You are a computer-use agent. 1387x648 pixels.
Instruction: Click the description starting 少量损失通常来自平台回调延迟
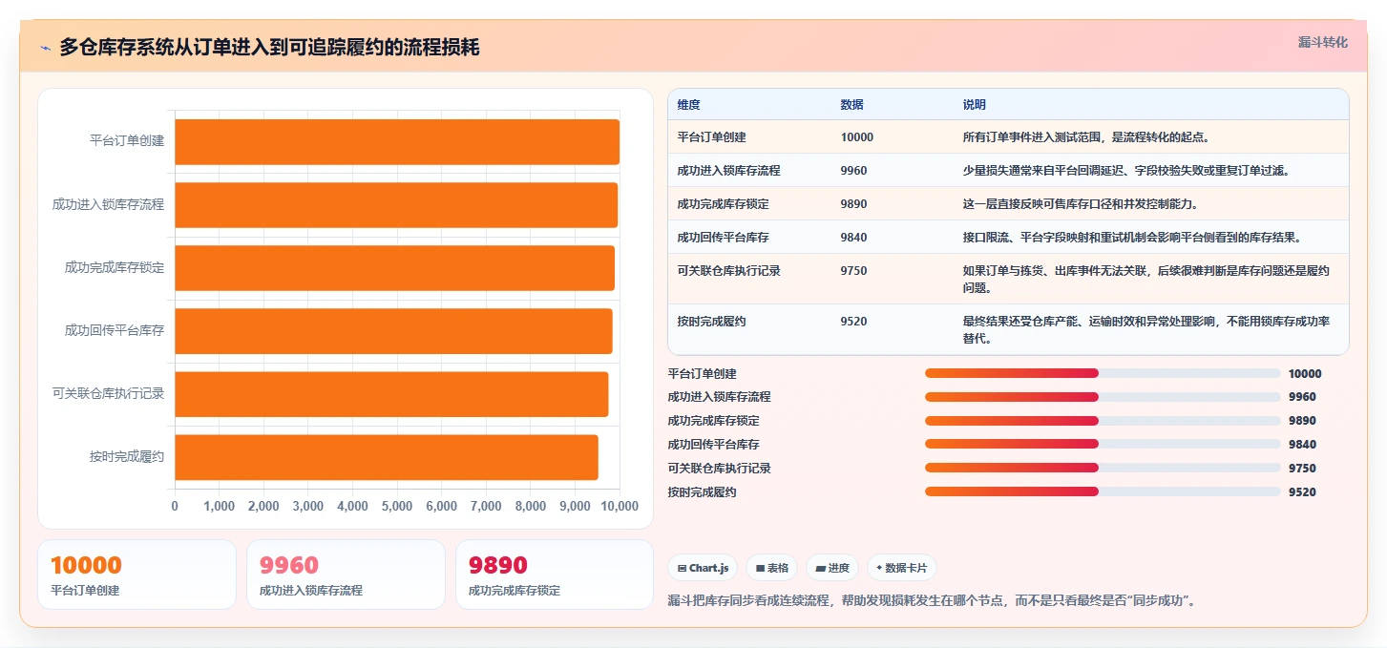pyautogui.click(x=1126, y=171)
